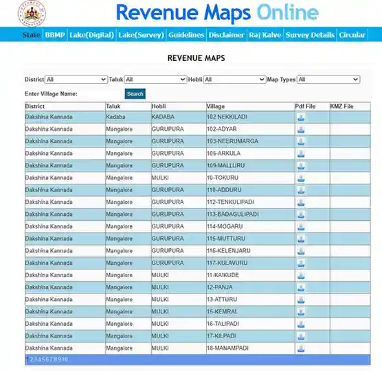
Task: Download PDF for 112-TENKULIPADI village
Action: click(301, 202)
